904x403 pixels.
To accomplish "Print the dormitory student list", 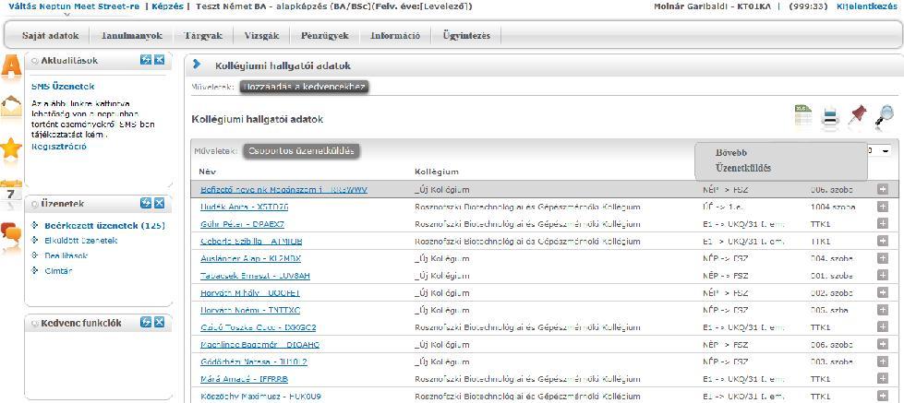I will (831, 117).
